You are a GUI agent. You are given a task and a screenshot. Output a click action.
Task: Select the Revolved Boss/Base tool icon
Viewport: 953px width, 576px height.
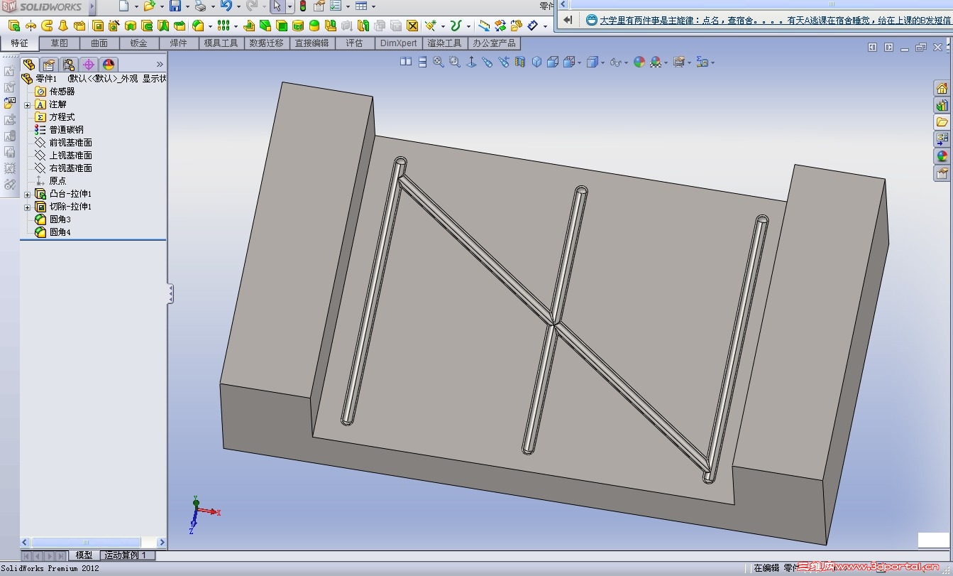click(x=31, y=26)
